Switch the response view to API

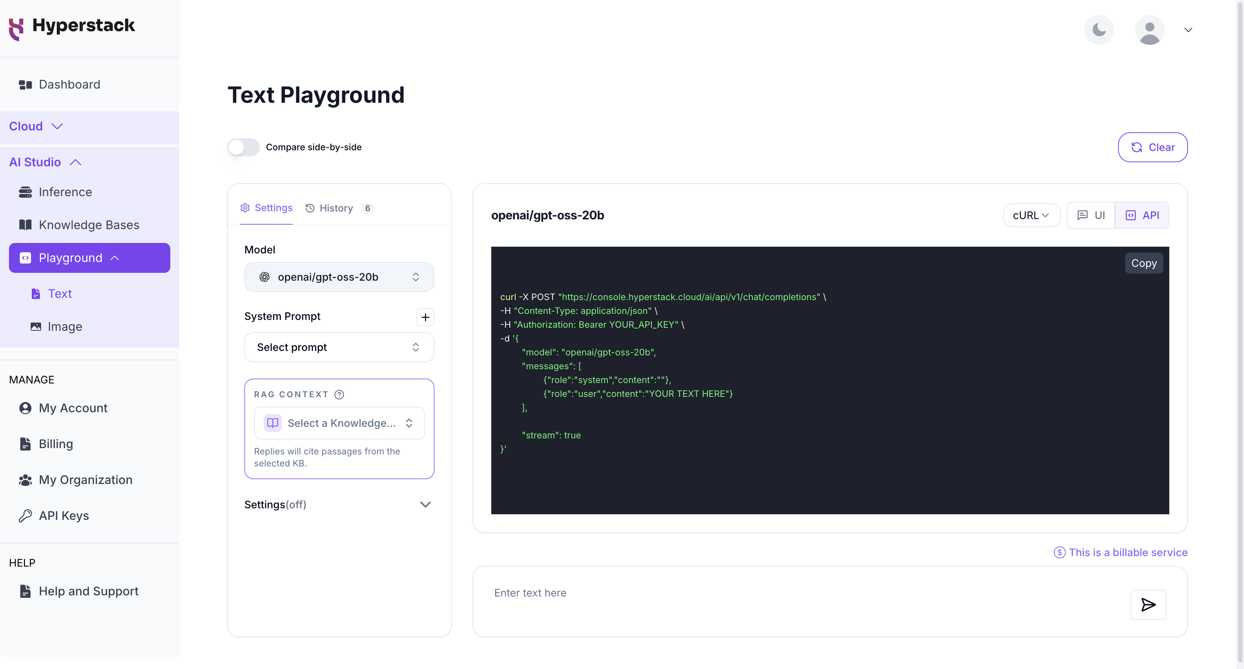tap(1142, 215)
